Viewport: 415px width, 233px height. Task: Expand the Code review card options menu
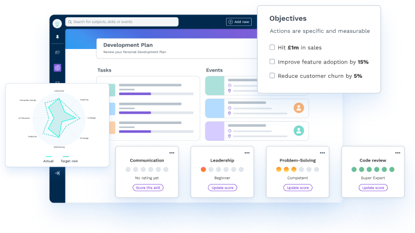click(398, 153)
